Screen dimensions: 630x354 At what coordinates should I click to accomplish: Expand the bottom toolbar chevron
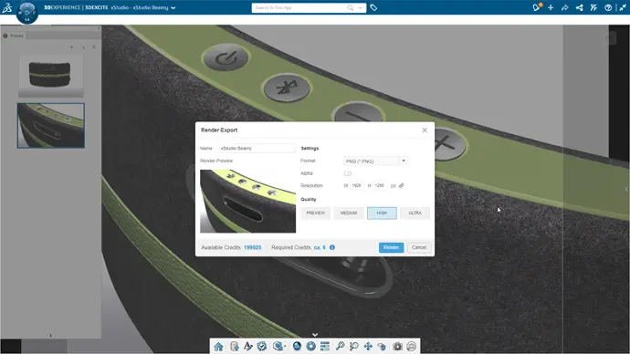[x=315, y=335]
